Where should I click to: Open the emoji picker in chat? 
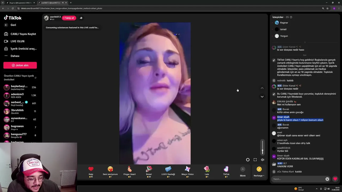click(327, 179)
